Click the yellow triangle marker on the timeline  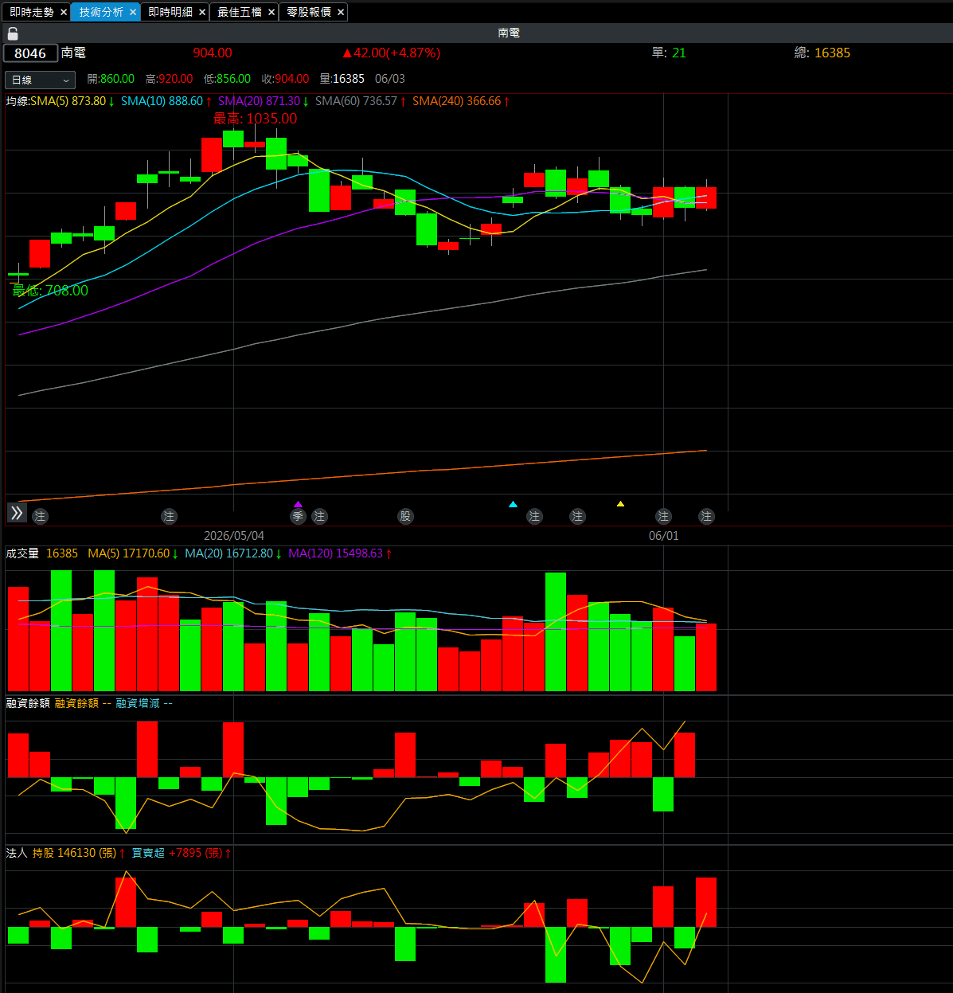pos(620,504)
